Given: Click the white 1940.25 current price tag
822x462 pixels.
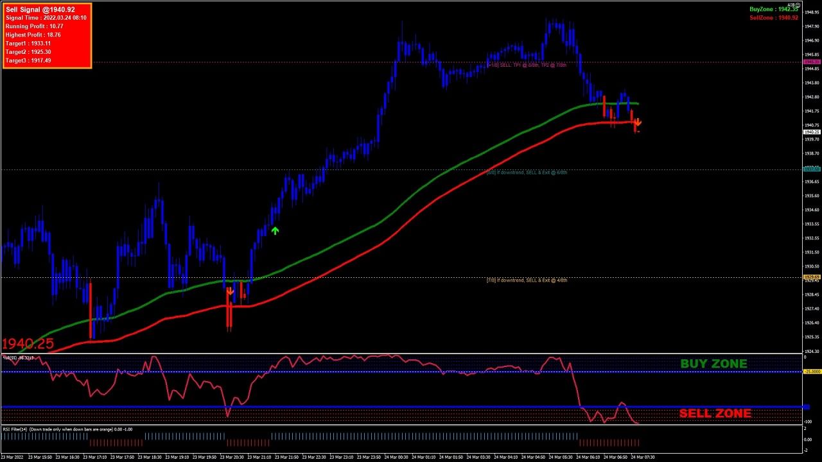Looking at the screenshot, I should pos(812,132).
